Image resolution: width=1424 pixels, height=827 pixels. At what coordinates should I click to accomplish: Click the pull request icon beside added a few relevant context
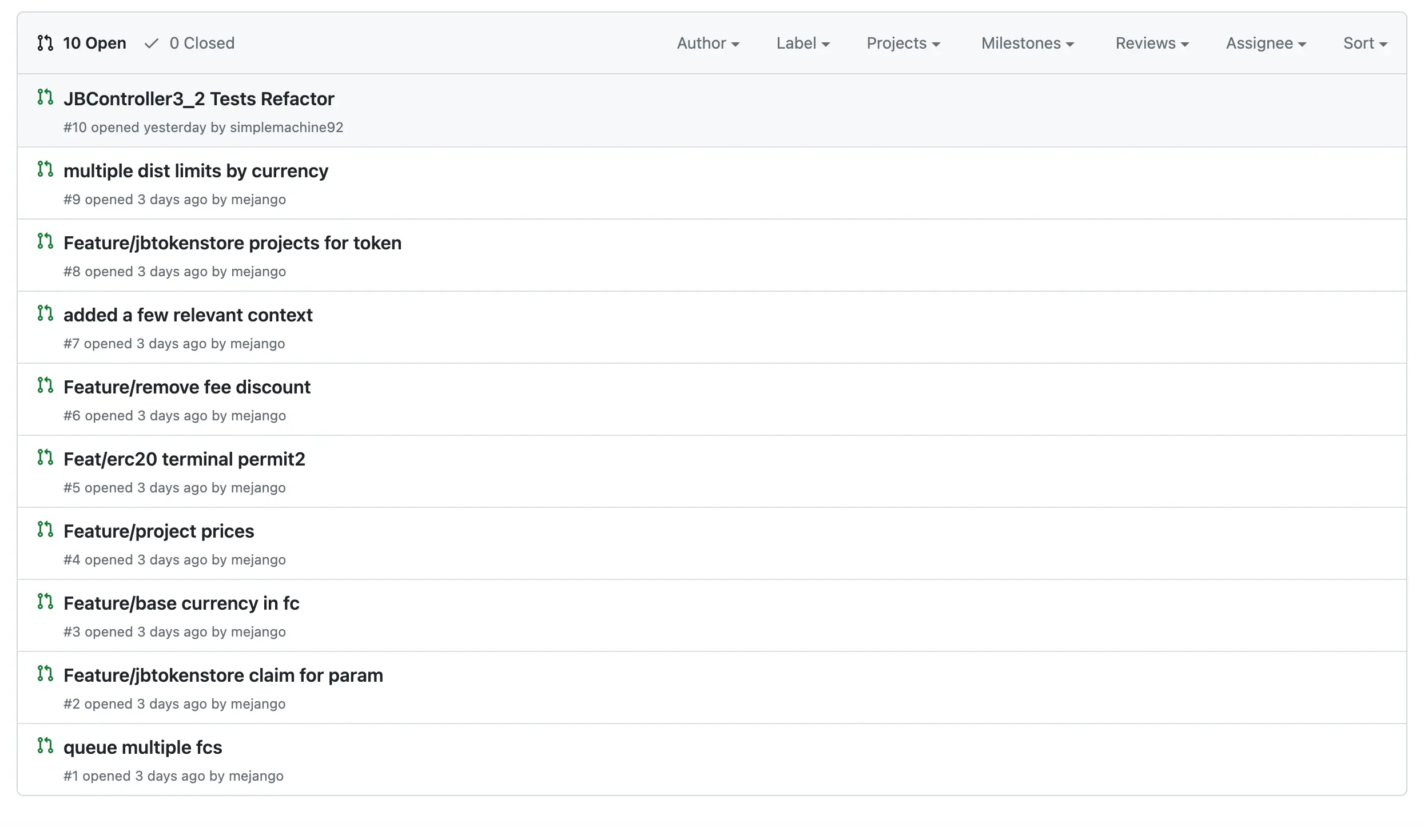(45, 313)
